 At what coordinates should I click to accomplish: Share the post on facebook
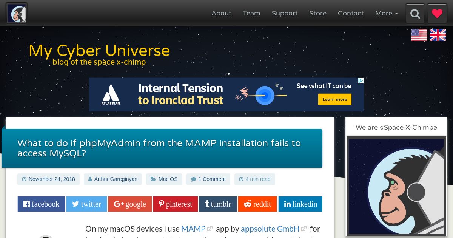coord(41,204)
